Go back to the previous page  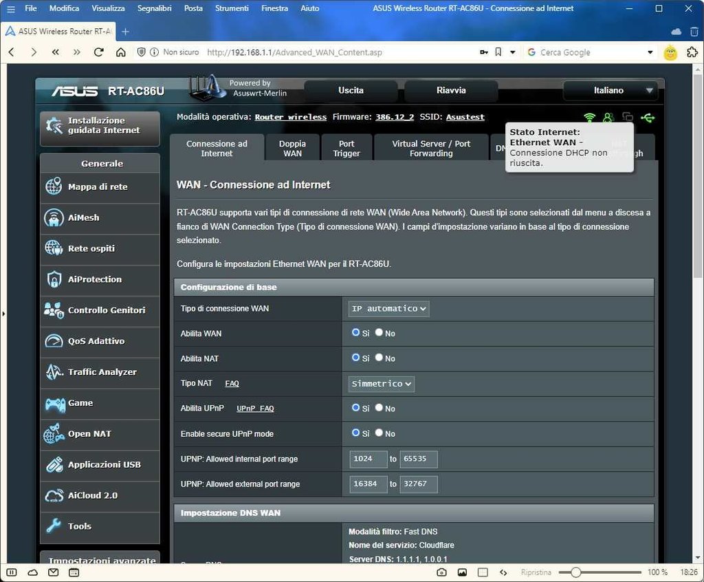[x=12, y=52]
